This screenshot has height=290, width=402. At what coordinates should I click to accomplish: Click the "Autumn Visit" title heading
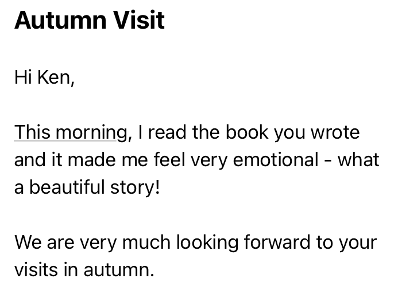pos(89,21)
